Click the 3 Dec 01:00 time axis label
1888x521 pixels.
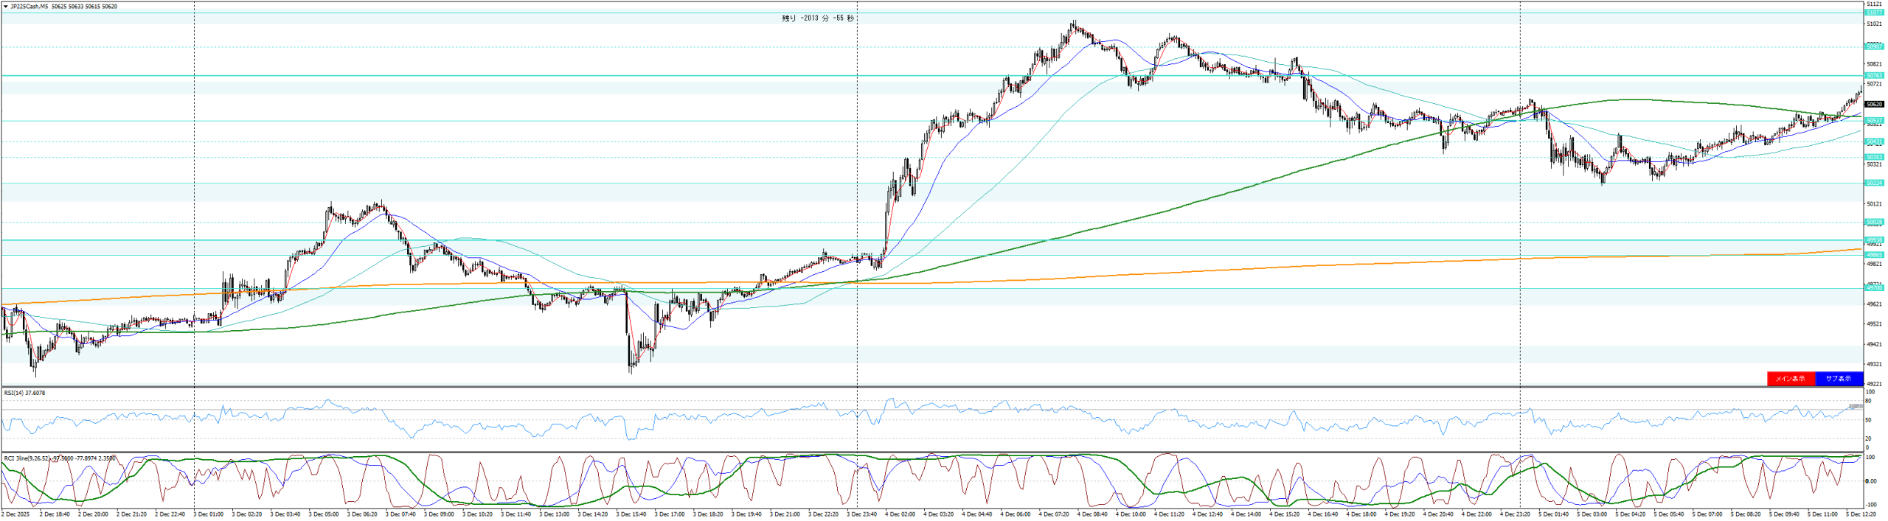tap(208, 514)
